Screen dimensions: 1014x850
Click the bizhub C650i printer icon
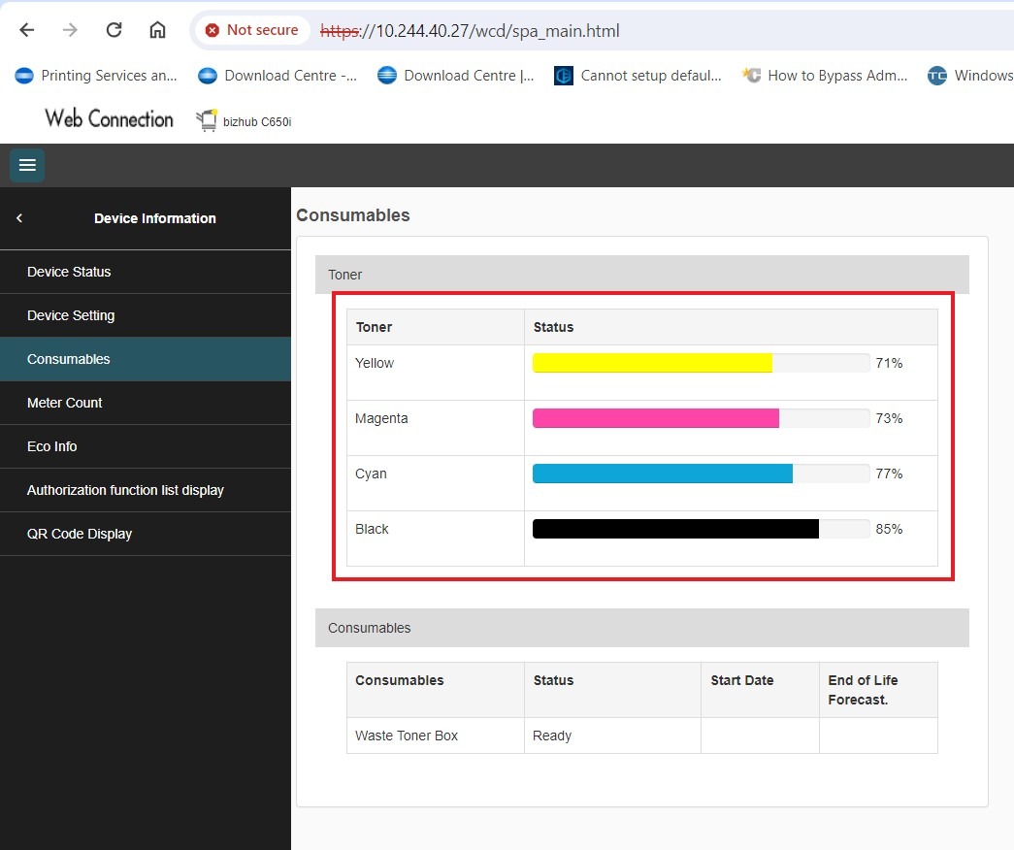[206, 121]
